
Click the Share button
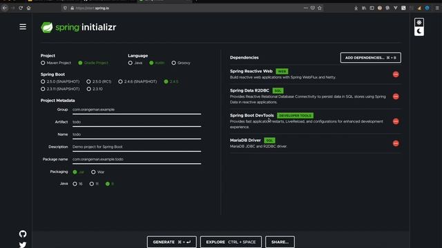(x=280, y=242)
